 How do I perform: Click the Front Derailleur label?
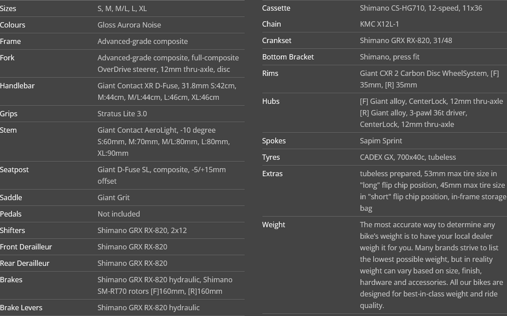pos(26,247)
